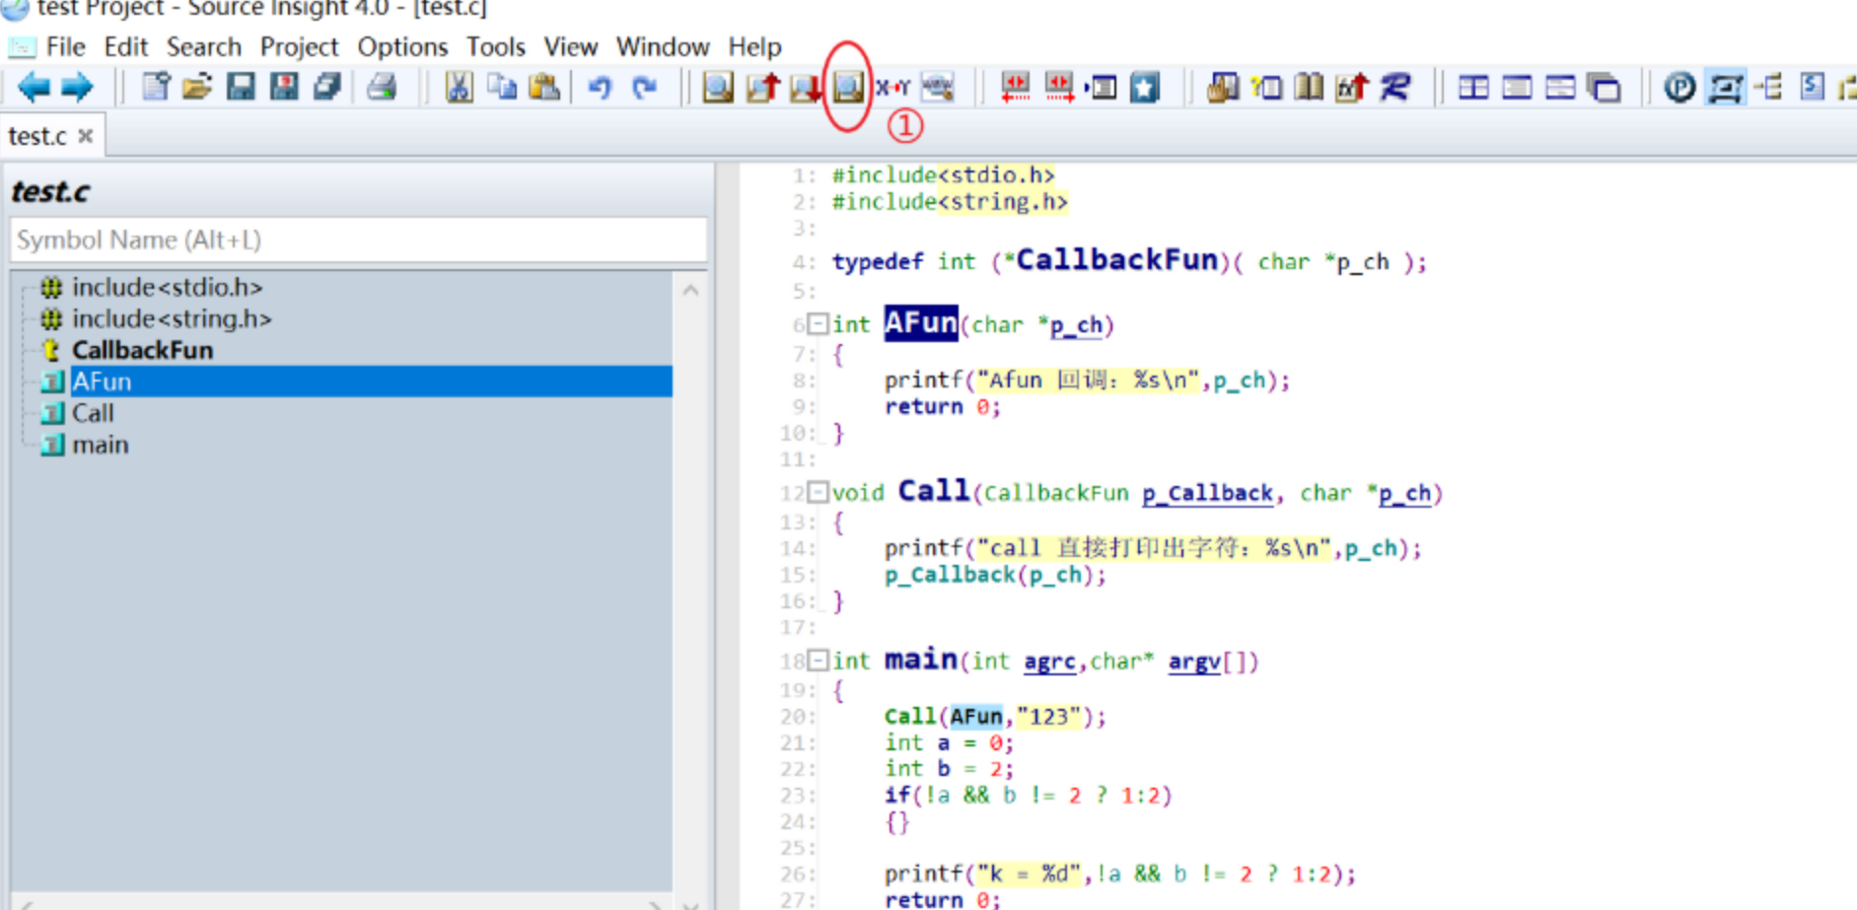The height and width of the screenshot is (910, 1857).
Task: Select main in the symbol list
Action: coord(100,445)
